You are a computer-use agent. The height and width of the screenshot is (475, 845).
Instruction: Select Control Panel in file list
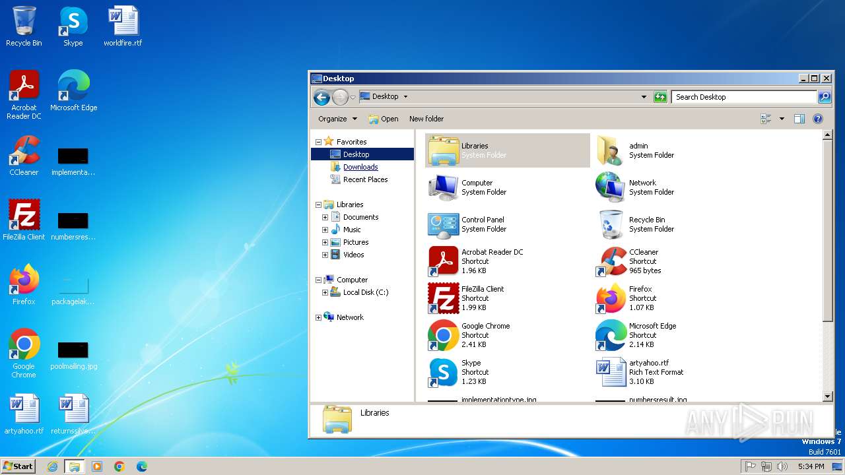click(x=507, y=224)
